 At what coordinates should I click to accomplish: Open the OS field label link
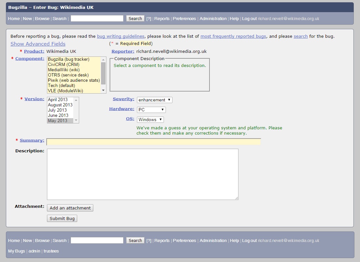(130, 119)
